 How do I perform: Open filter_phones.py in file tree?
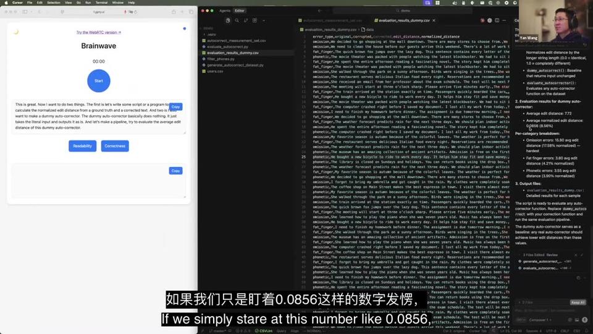[221, 59]
